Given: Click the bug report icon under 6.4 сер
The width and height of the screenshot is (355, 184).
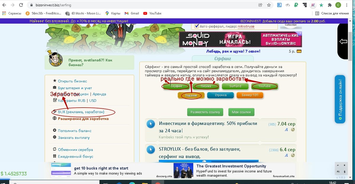Looking at the screenshot, I should tap(293, 155).
